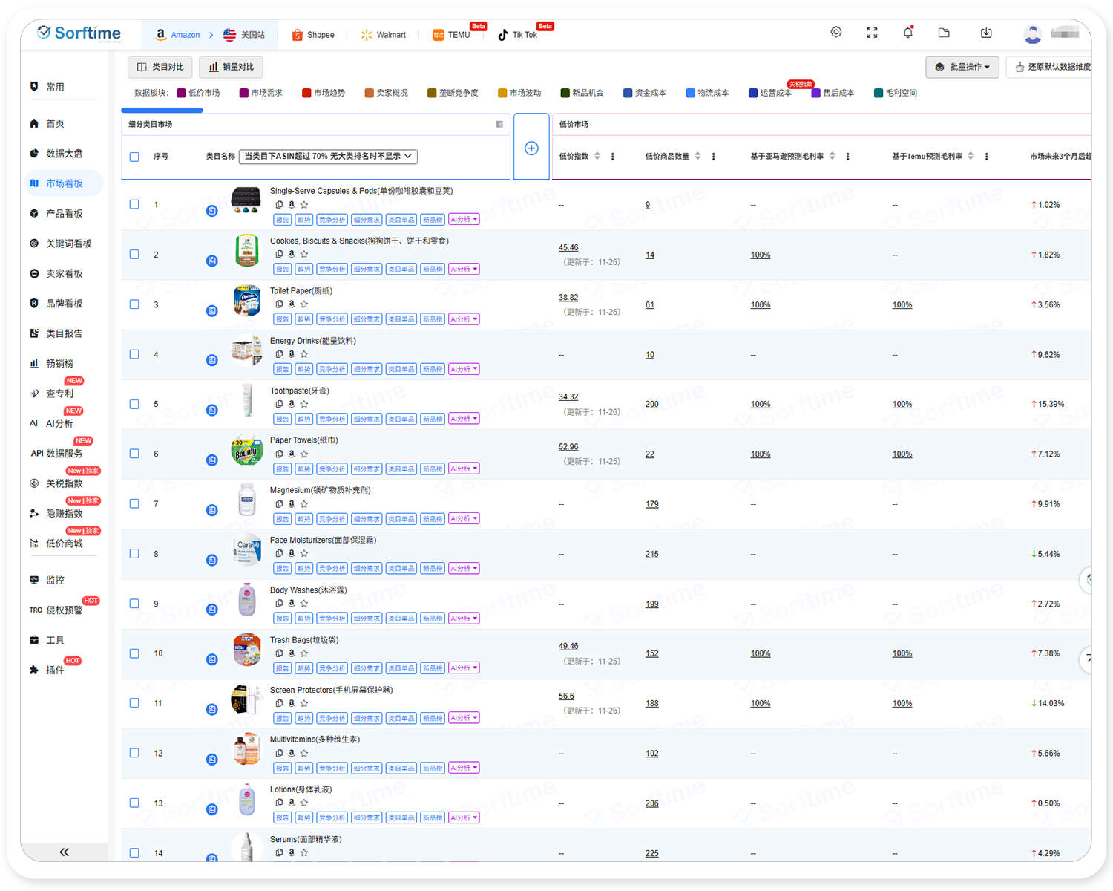
Task: Tick the checkbox for Trash Bags row
Action: click(134, 653)
